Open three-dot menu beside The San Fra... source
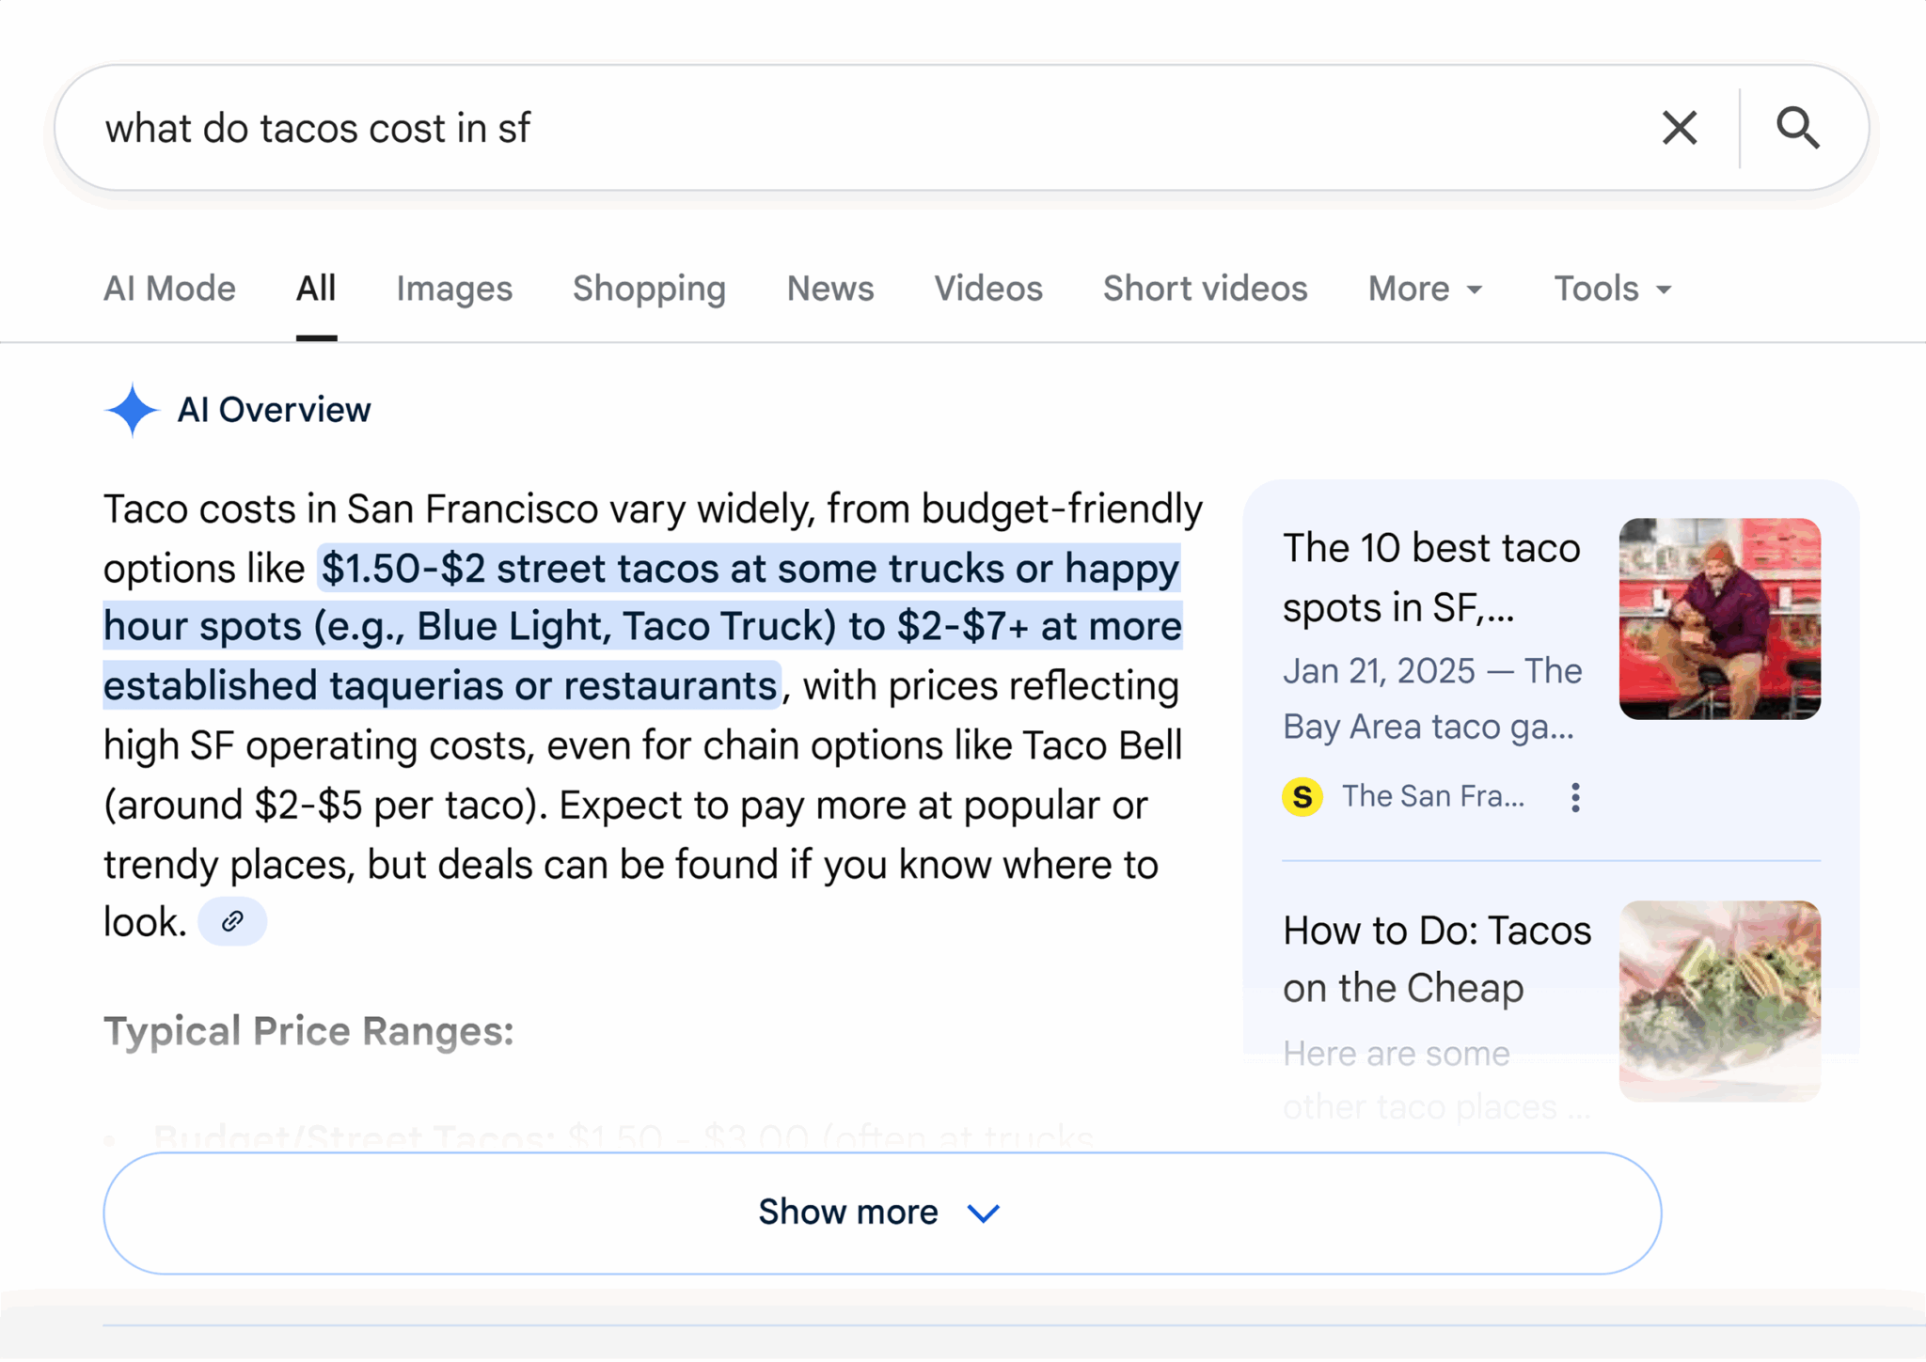The image size is (1926, 1362). coord(1575,797)
